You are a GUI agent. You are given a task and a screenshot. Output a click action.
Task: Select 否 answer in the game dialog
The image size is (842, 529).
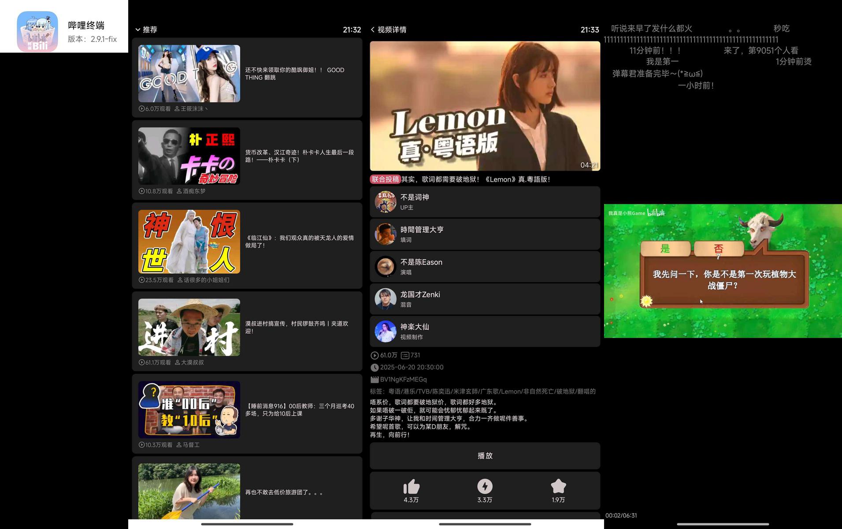[x=718, y=249]
